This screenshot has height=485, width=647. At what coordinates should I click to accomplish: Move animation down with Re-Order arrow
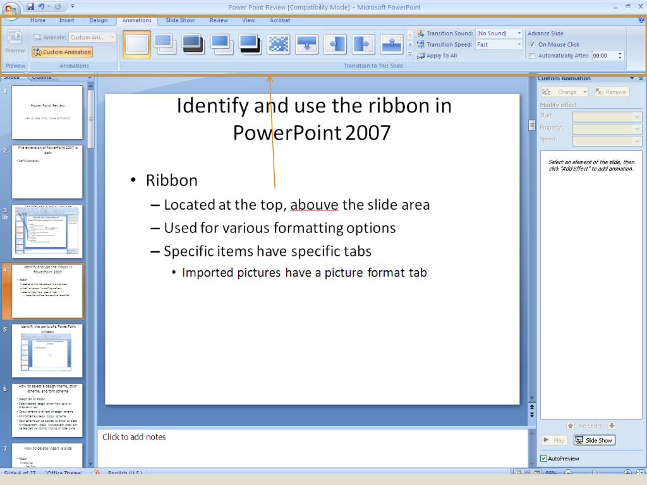click(612, 426)
